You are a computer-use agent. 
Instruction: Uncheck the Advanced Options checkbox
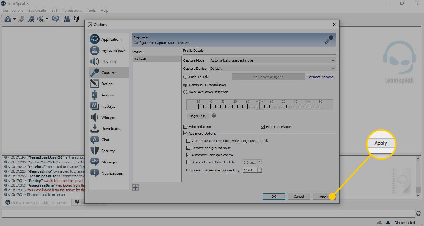(186, 133)
